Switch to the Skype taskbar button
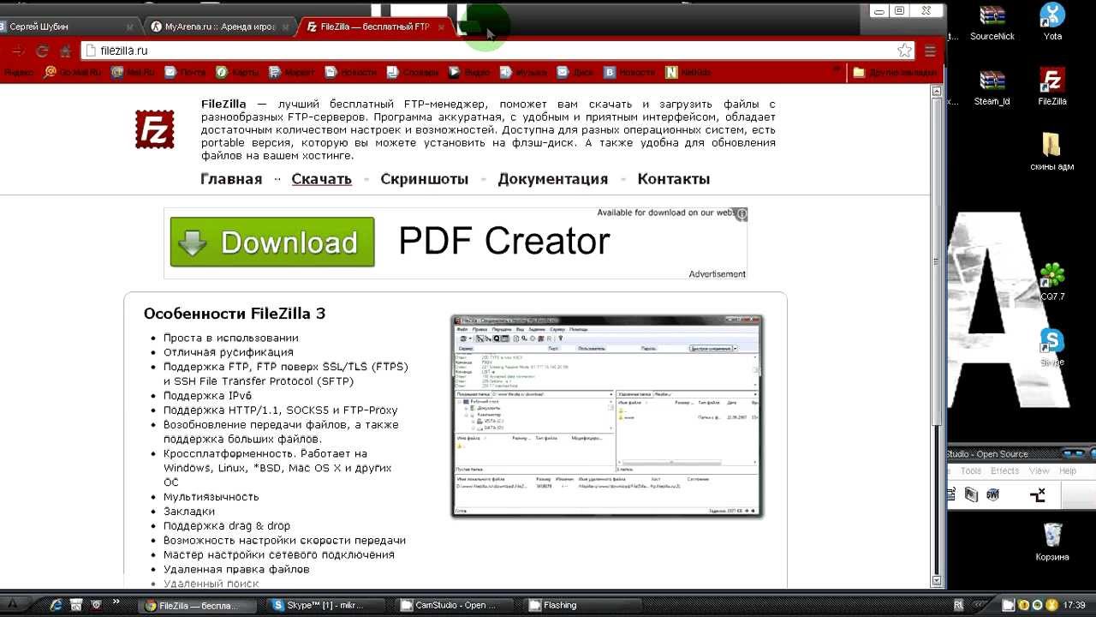The width and height of the screenshot is (1096, 617). click(x=328, y=605)
